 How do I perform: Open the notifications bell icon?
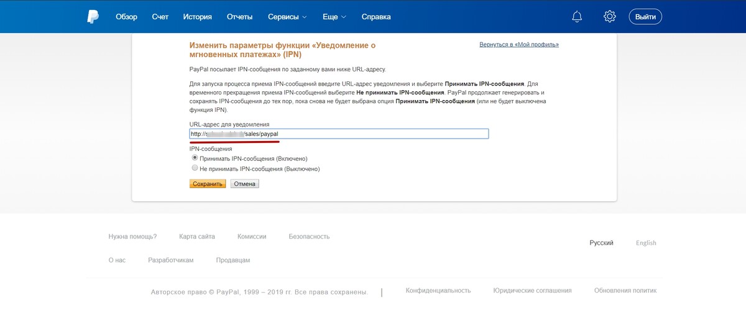pyautogui.click(x=577, y=17)
